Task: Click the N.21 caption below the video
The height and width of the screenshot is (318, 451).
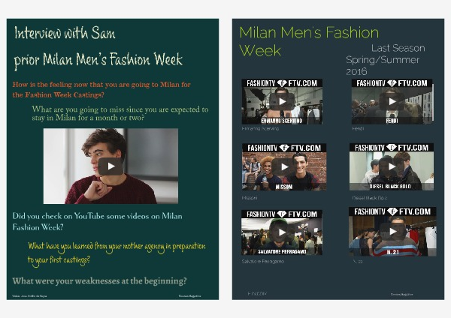Action: point(356,260)
